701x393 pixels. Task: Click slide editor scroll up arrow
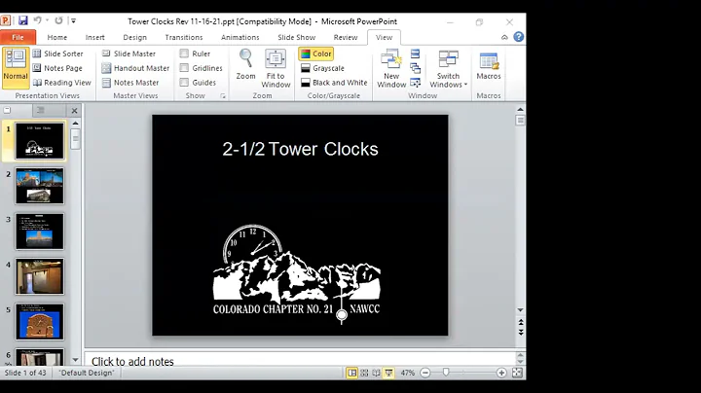click(520, 109)
